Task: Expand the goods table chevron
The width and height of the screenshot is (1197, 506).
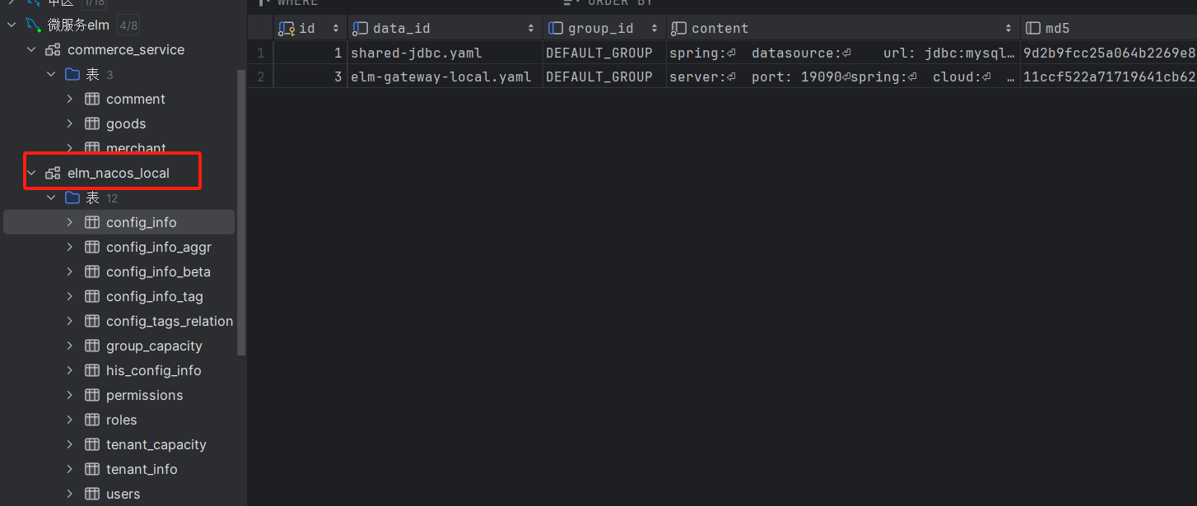Action: click(x=70, y=123)
